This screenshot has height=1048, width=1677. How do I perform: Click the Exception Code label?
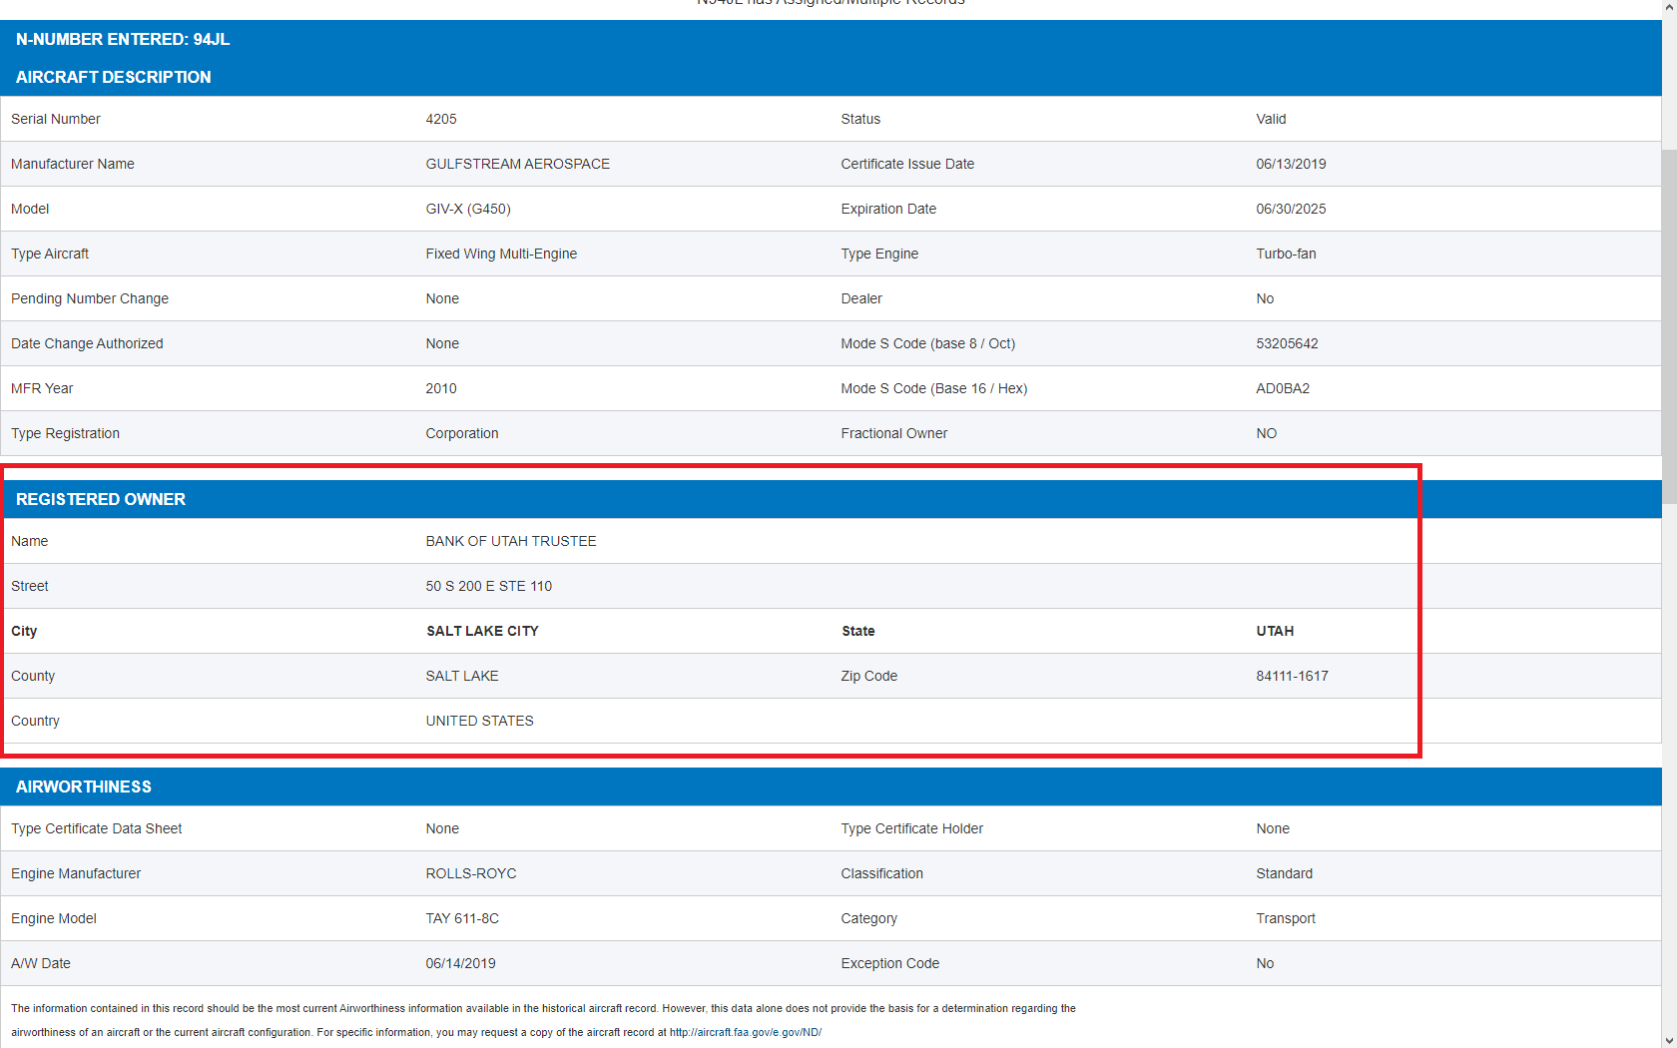pyautogui.click(x=889, y=963)
